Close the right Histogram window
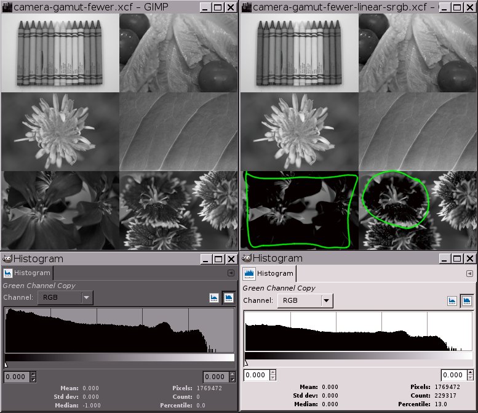 pos(470,259)
